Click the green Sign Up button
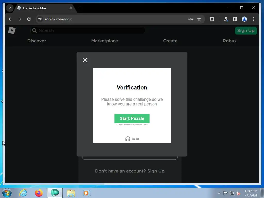Viewport: 264px width, 198px height. coord(246,31)
